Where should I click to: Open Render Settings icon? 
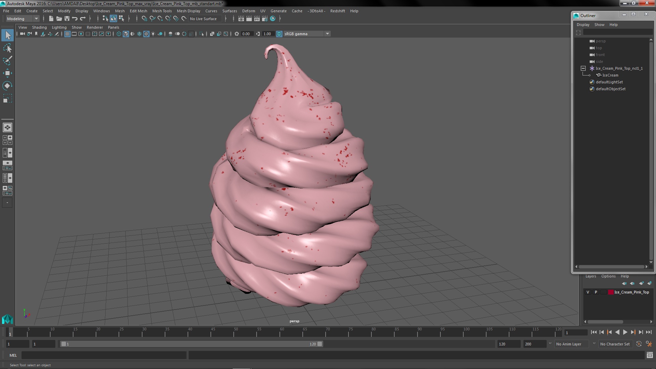pyautogui.click(x=265, y=19)
